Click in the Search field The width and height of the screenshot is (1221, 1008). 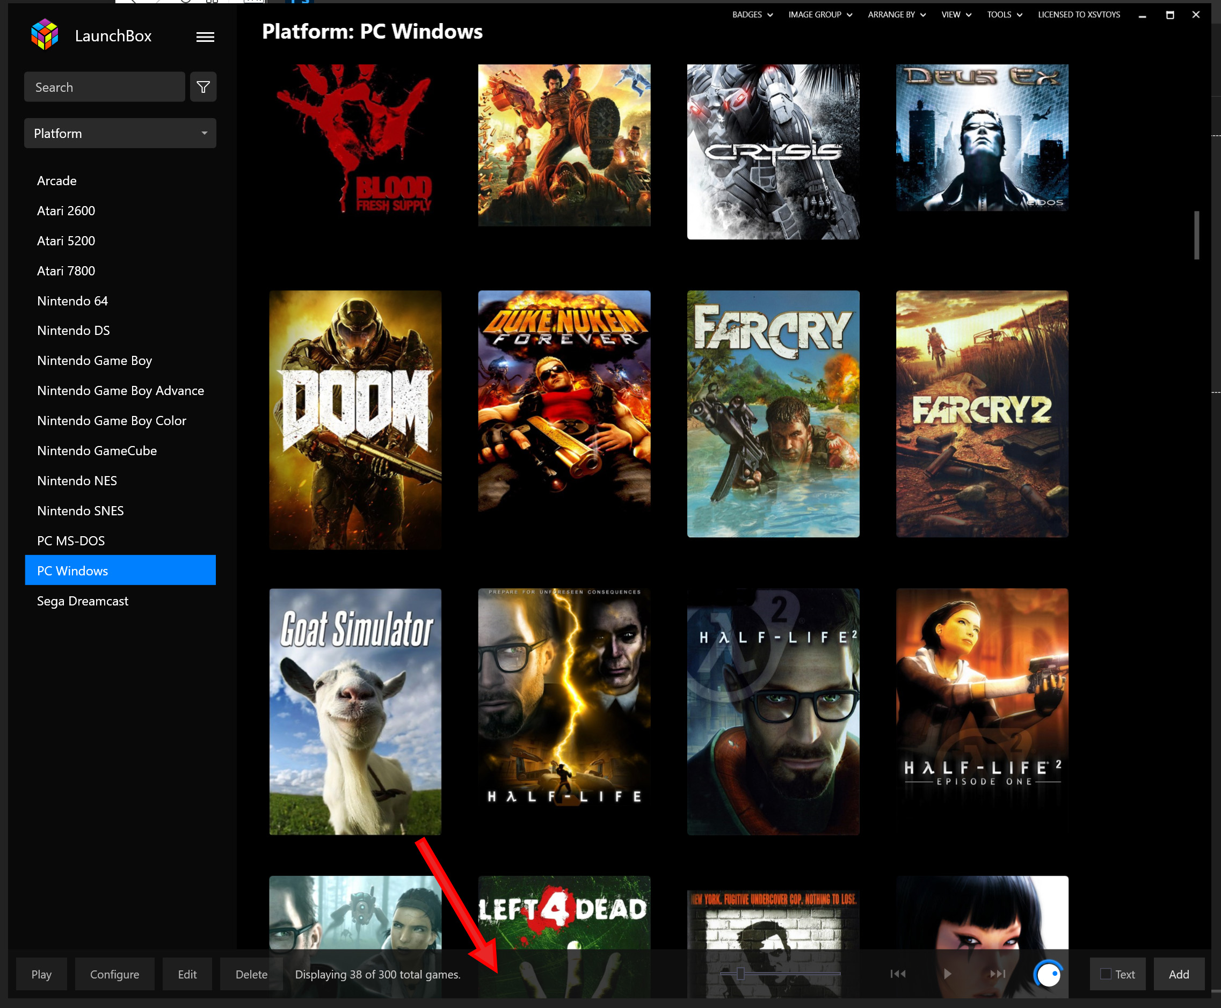(x=105, y=87)
